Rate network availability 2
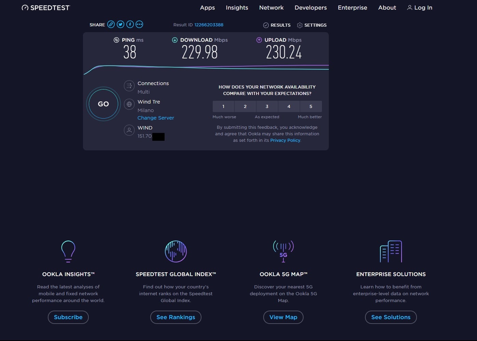The width and height of the screenshot is (477, 341). (x=245, y=107)
